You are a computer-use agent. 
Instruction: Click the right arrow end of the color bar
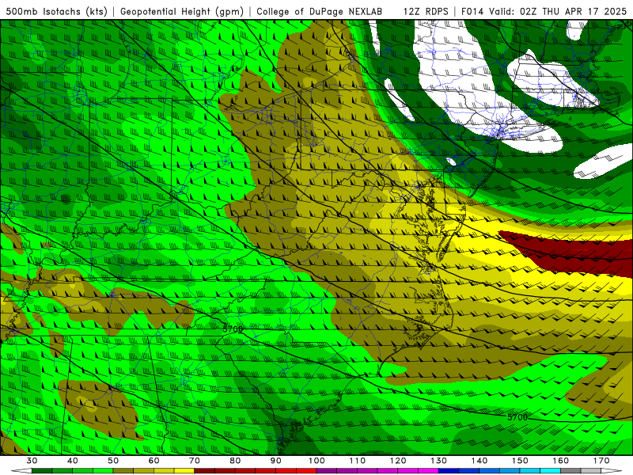(611, 470)
